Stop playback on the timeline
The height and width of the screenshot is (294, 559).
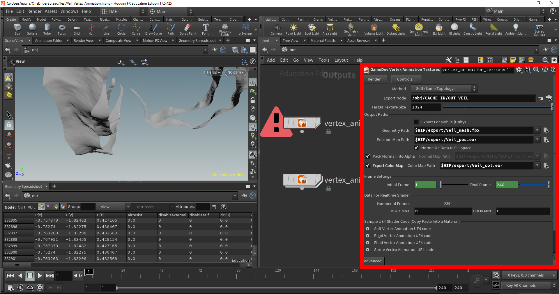pyautogui.click(x=30, y=276)
